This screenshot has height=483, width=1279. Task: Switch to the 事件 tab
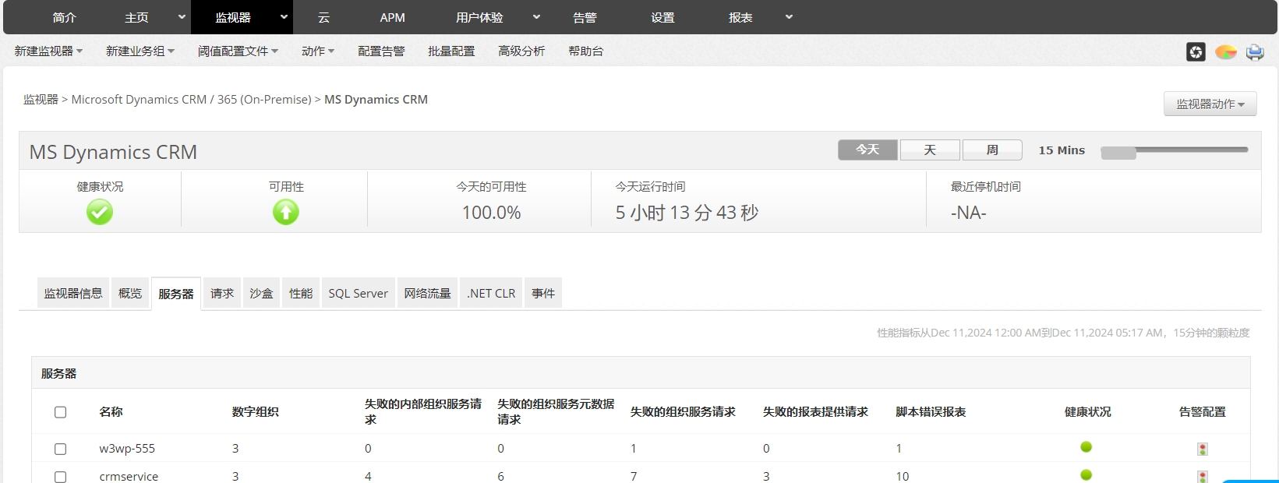point(543,293)
